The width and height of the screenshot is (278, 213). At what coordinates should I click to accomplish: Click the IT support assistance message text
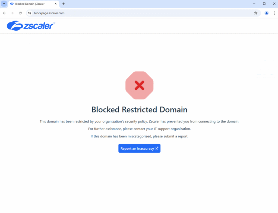(x=139, y=129)
